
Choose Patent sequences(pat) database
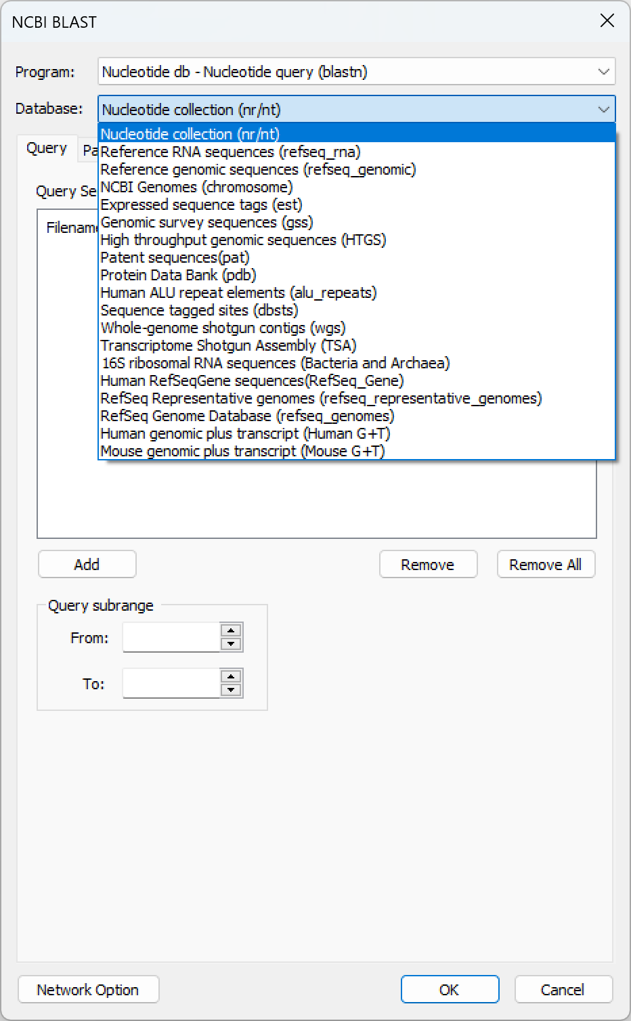tap(357, 257)
